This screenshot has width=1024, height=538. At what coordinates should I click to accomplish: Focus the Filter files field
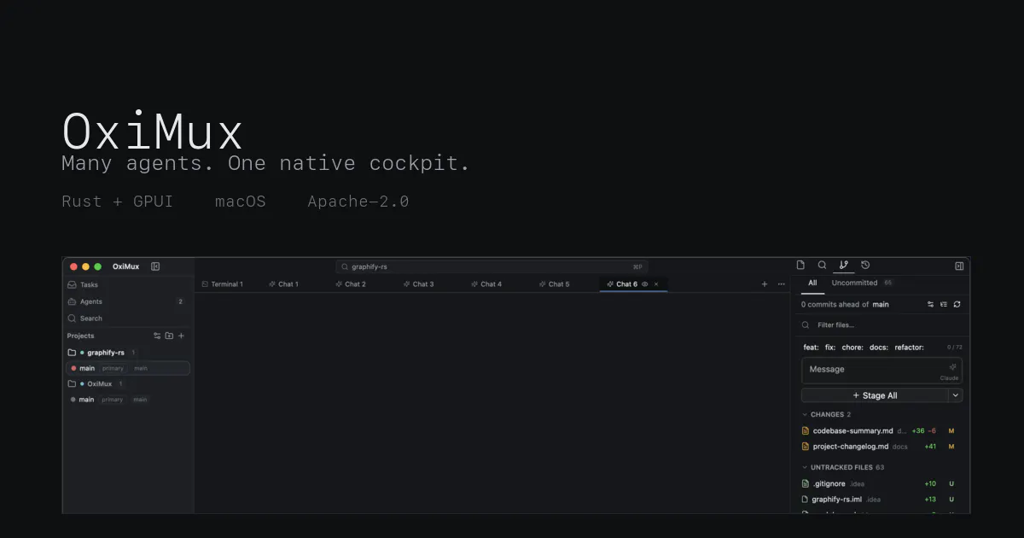pos(881,325)
